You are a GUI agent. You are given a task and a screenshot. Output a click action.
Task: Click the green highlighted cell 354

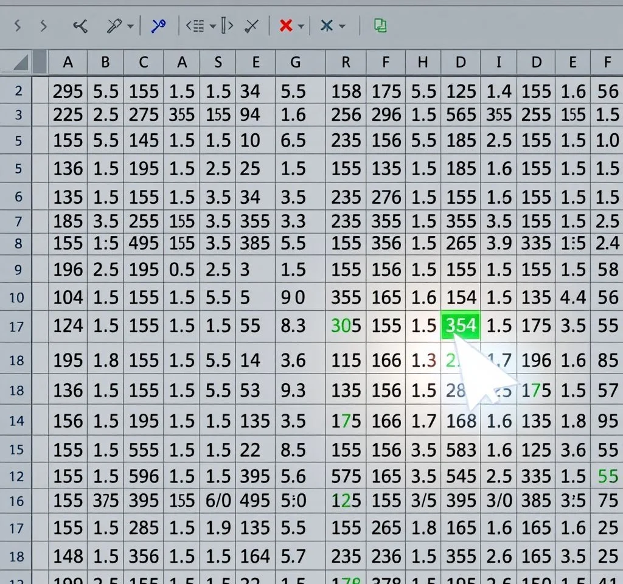[x=461, y=326]
